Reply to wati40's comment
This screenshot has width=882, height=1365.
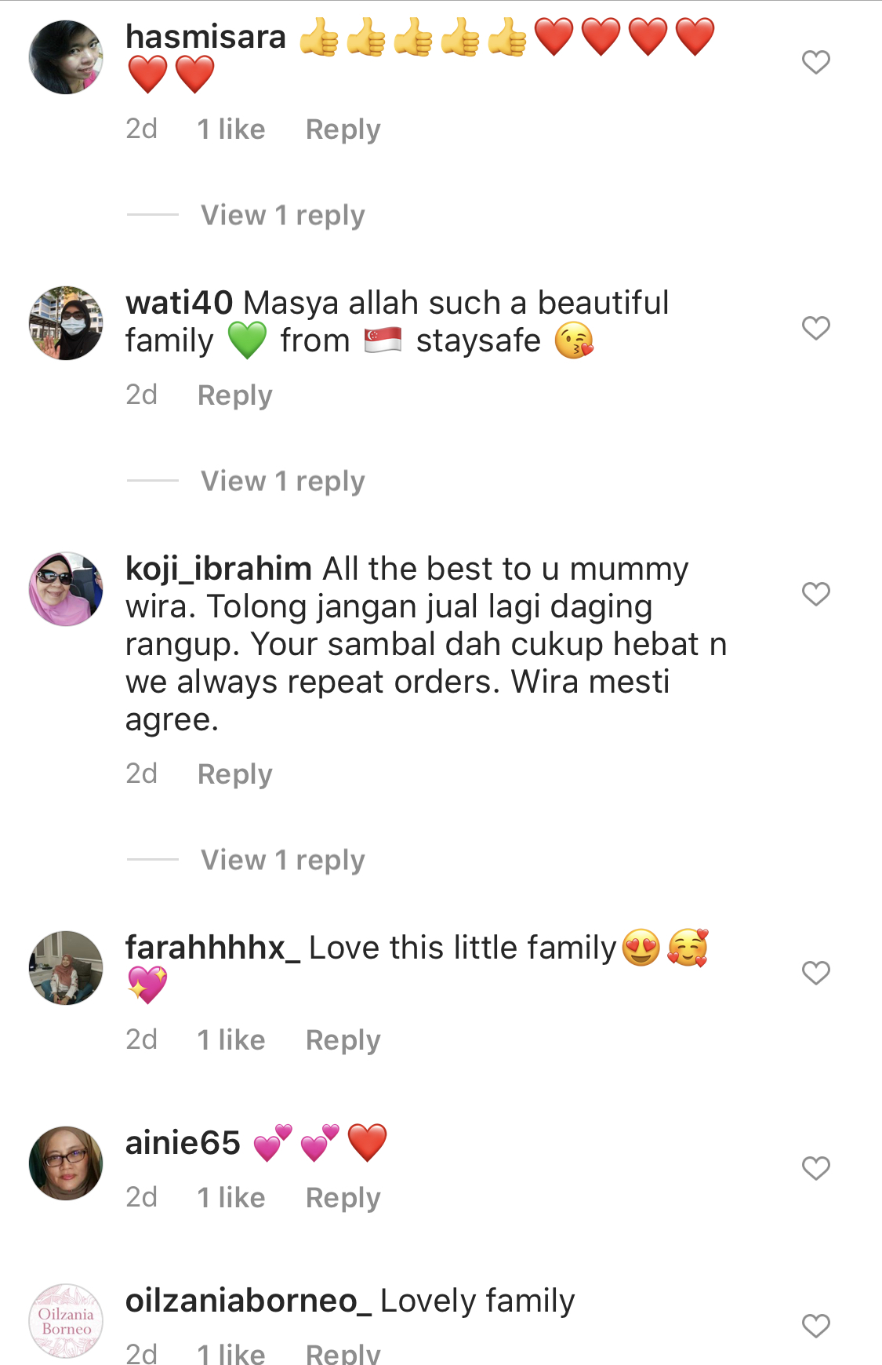coord(234,395)
